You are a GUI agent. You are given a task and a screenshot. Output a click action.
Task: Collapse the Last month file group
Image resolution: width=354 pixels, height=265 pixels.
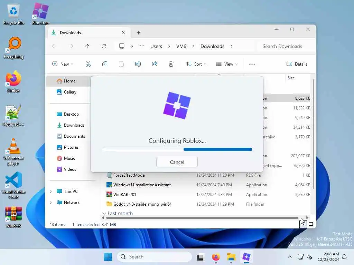(x=104, y=213)
